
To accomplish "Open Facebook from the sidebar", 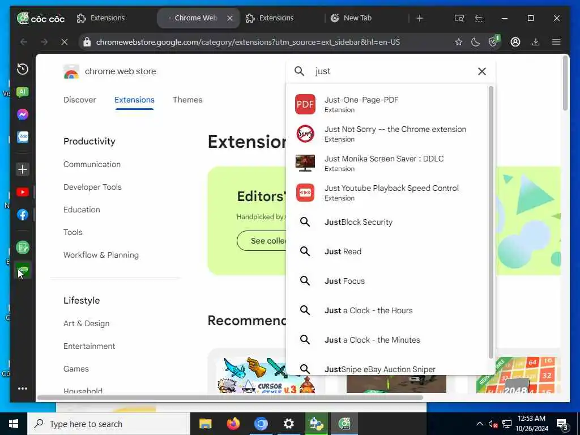I will [23, 215].
